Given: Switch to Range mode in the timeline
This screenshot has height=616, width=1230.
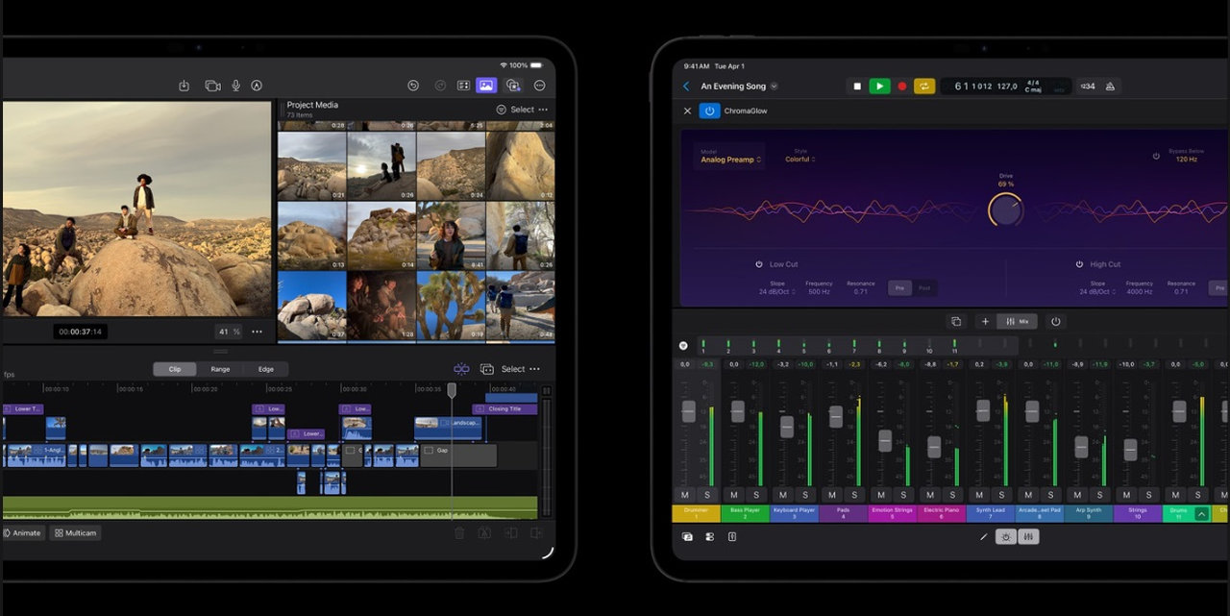Looking at the screenshot, I should click(x=220, y=369).
